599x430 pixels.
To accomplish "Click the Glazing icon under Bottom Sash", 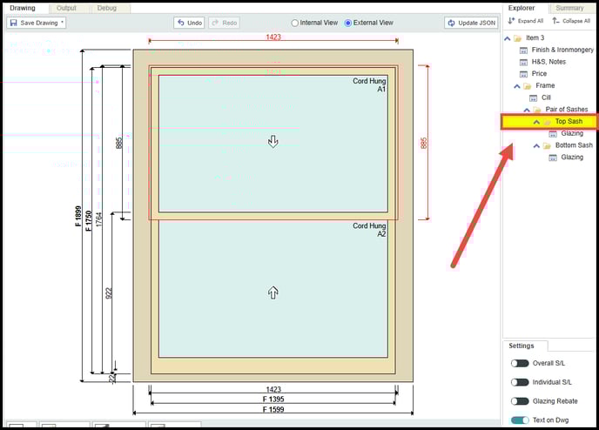I will point(553,158).
